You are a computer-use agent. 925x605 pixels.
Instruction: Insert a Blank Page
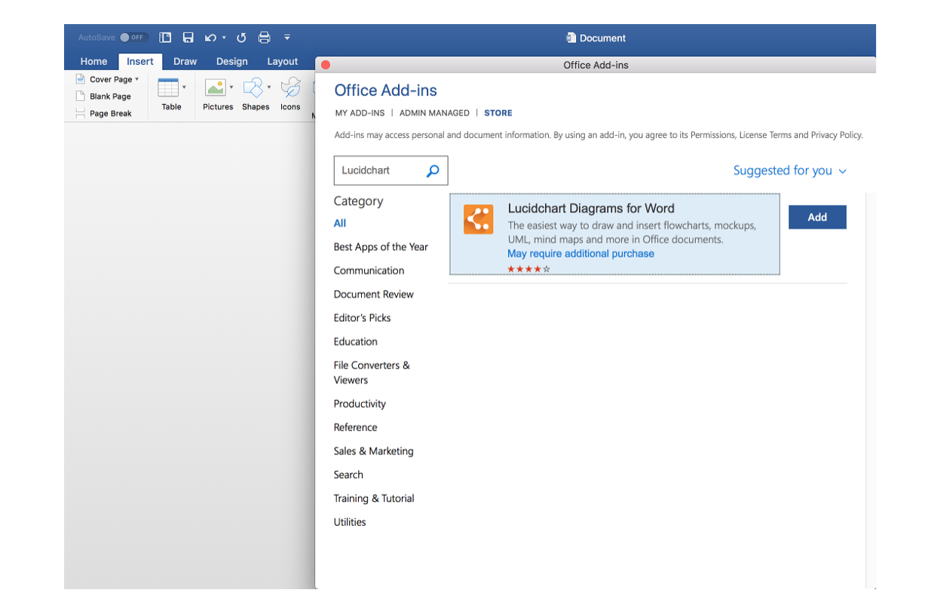[x=103, y=96]
